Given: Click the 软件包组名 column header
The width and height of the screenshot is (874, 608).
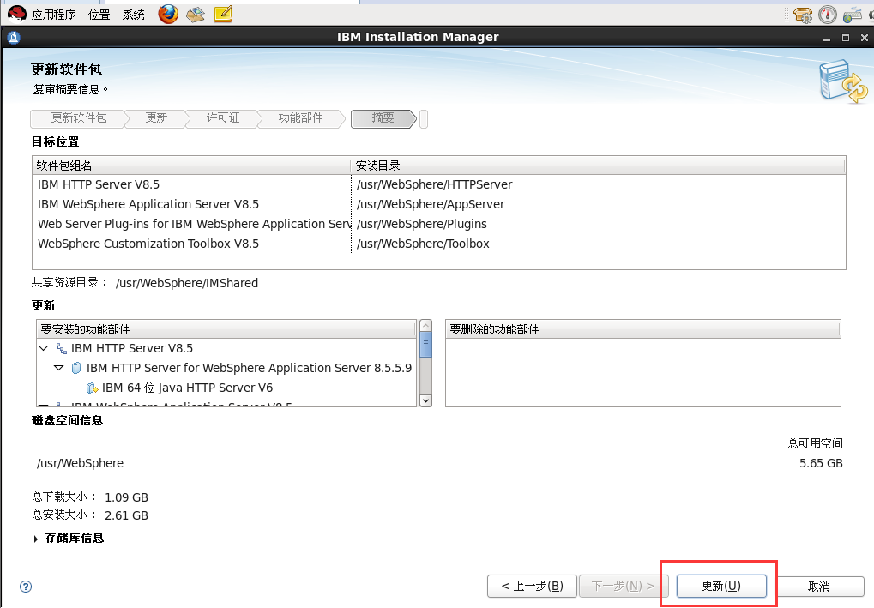Looking at the screenshot, I should (x=191, y=166).
